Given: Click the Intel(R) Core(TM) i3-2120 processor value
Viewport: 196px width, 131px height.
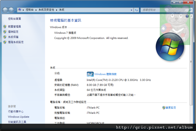Looking at the screenshot, I should coord(119,80).
